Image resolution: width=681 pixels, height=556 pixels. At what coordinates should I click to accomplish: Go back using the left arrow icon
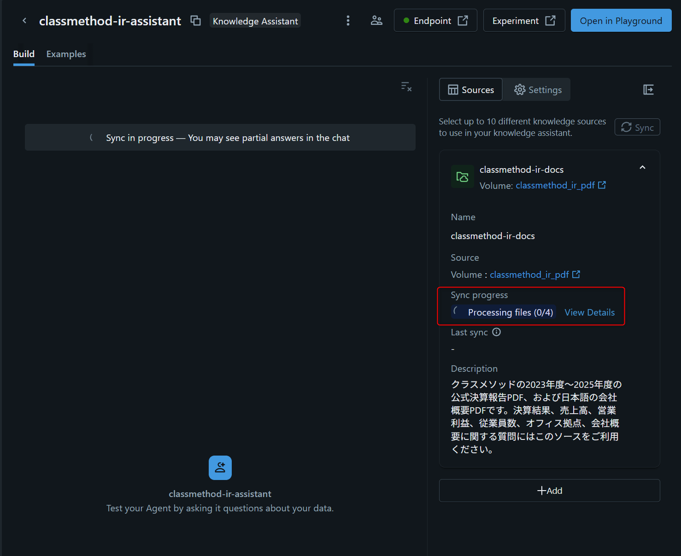click(24, 21)
